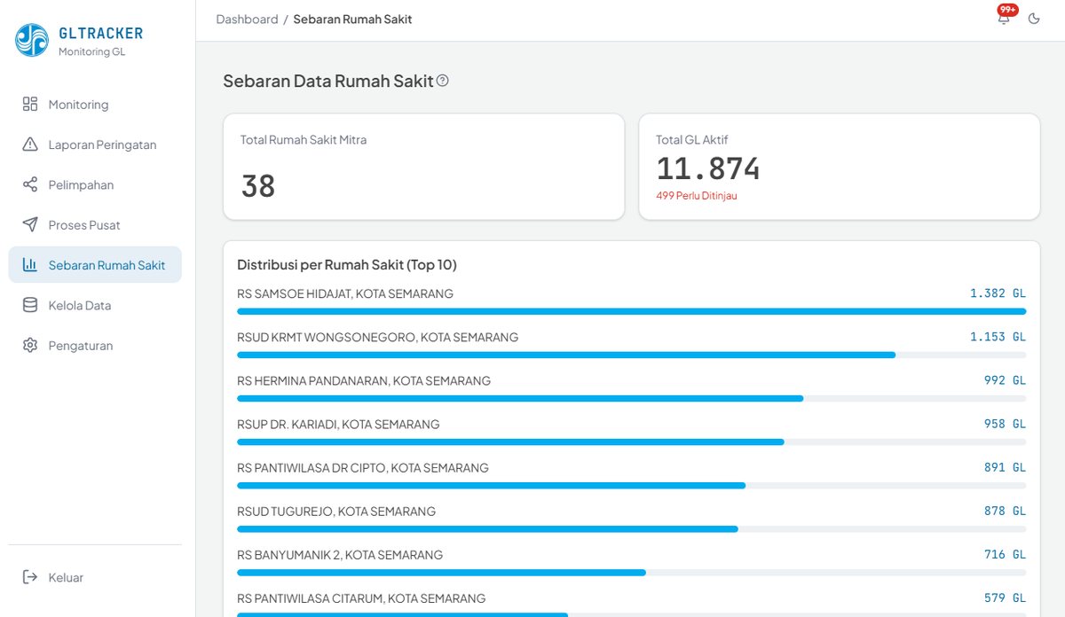1065x617 pixels.
Task: Click the RS Banyumanik 2 progress bar
Action: 631,572
